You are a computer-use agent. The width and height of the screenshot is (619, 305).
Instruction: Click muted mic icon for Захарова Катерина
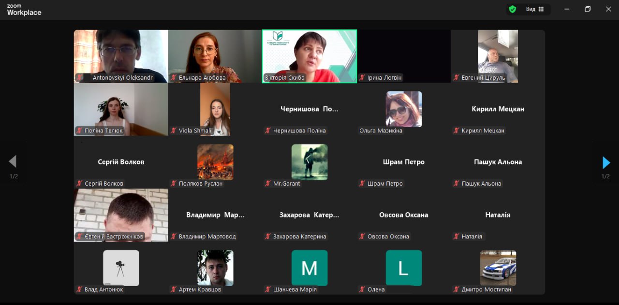pyautogui.click(x=268, y=236)
